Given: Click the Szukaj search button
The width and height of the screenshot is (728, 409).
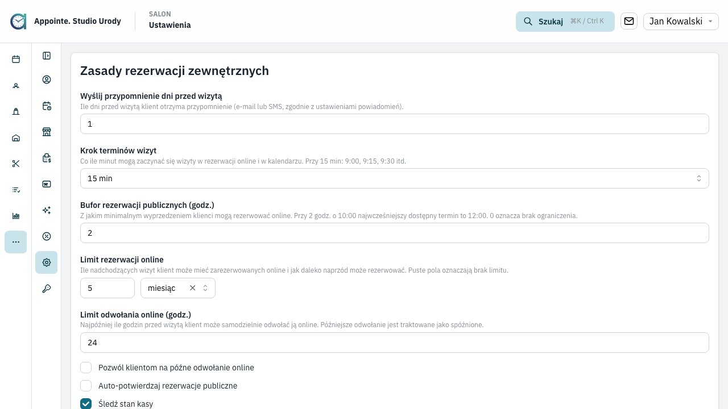Looking at the screenshot, I should click(565, 21).
